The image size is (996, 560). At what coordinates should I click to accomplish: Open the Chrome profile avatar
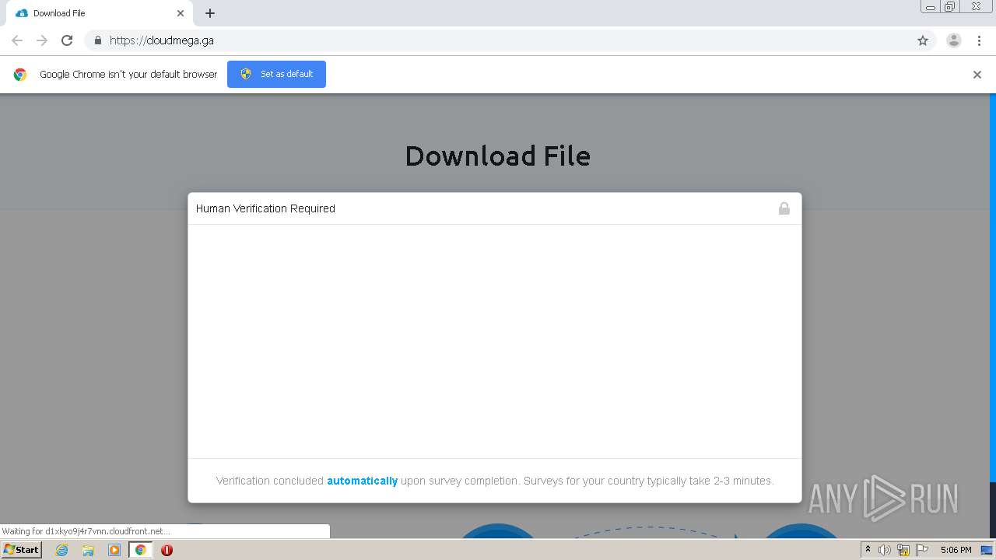(954, 40)
